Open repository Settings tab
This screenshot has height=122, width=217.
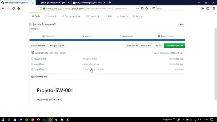(138, 16)
